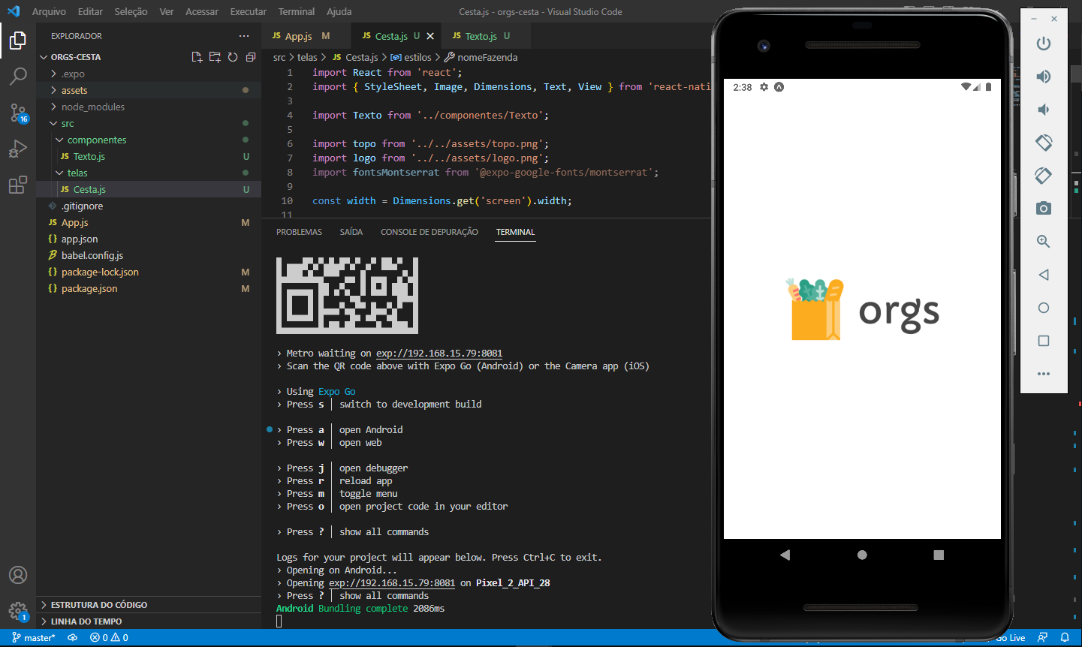Viewport: 1082px width, 647px height.
Task: Select telas in the breadcrumb path
Action: [307, 57]
